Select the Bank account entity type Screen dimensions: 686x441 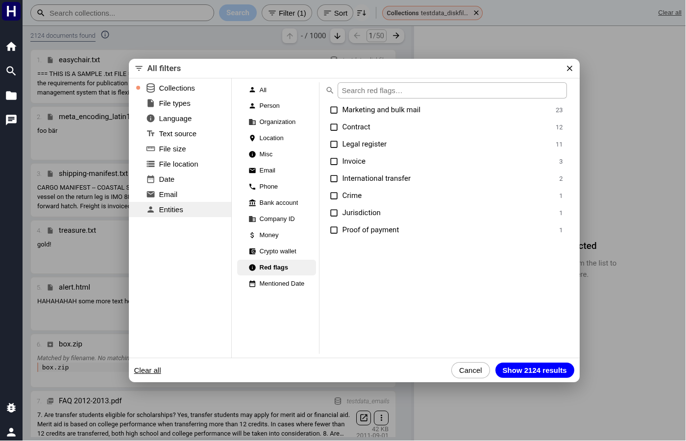(276, 203)
